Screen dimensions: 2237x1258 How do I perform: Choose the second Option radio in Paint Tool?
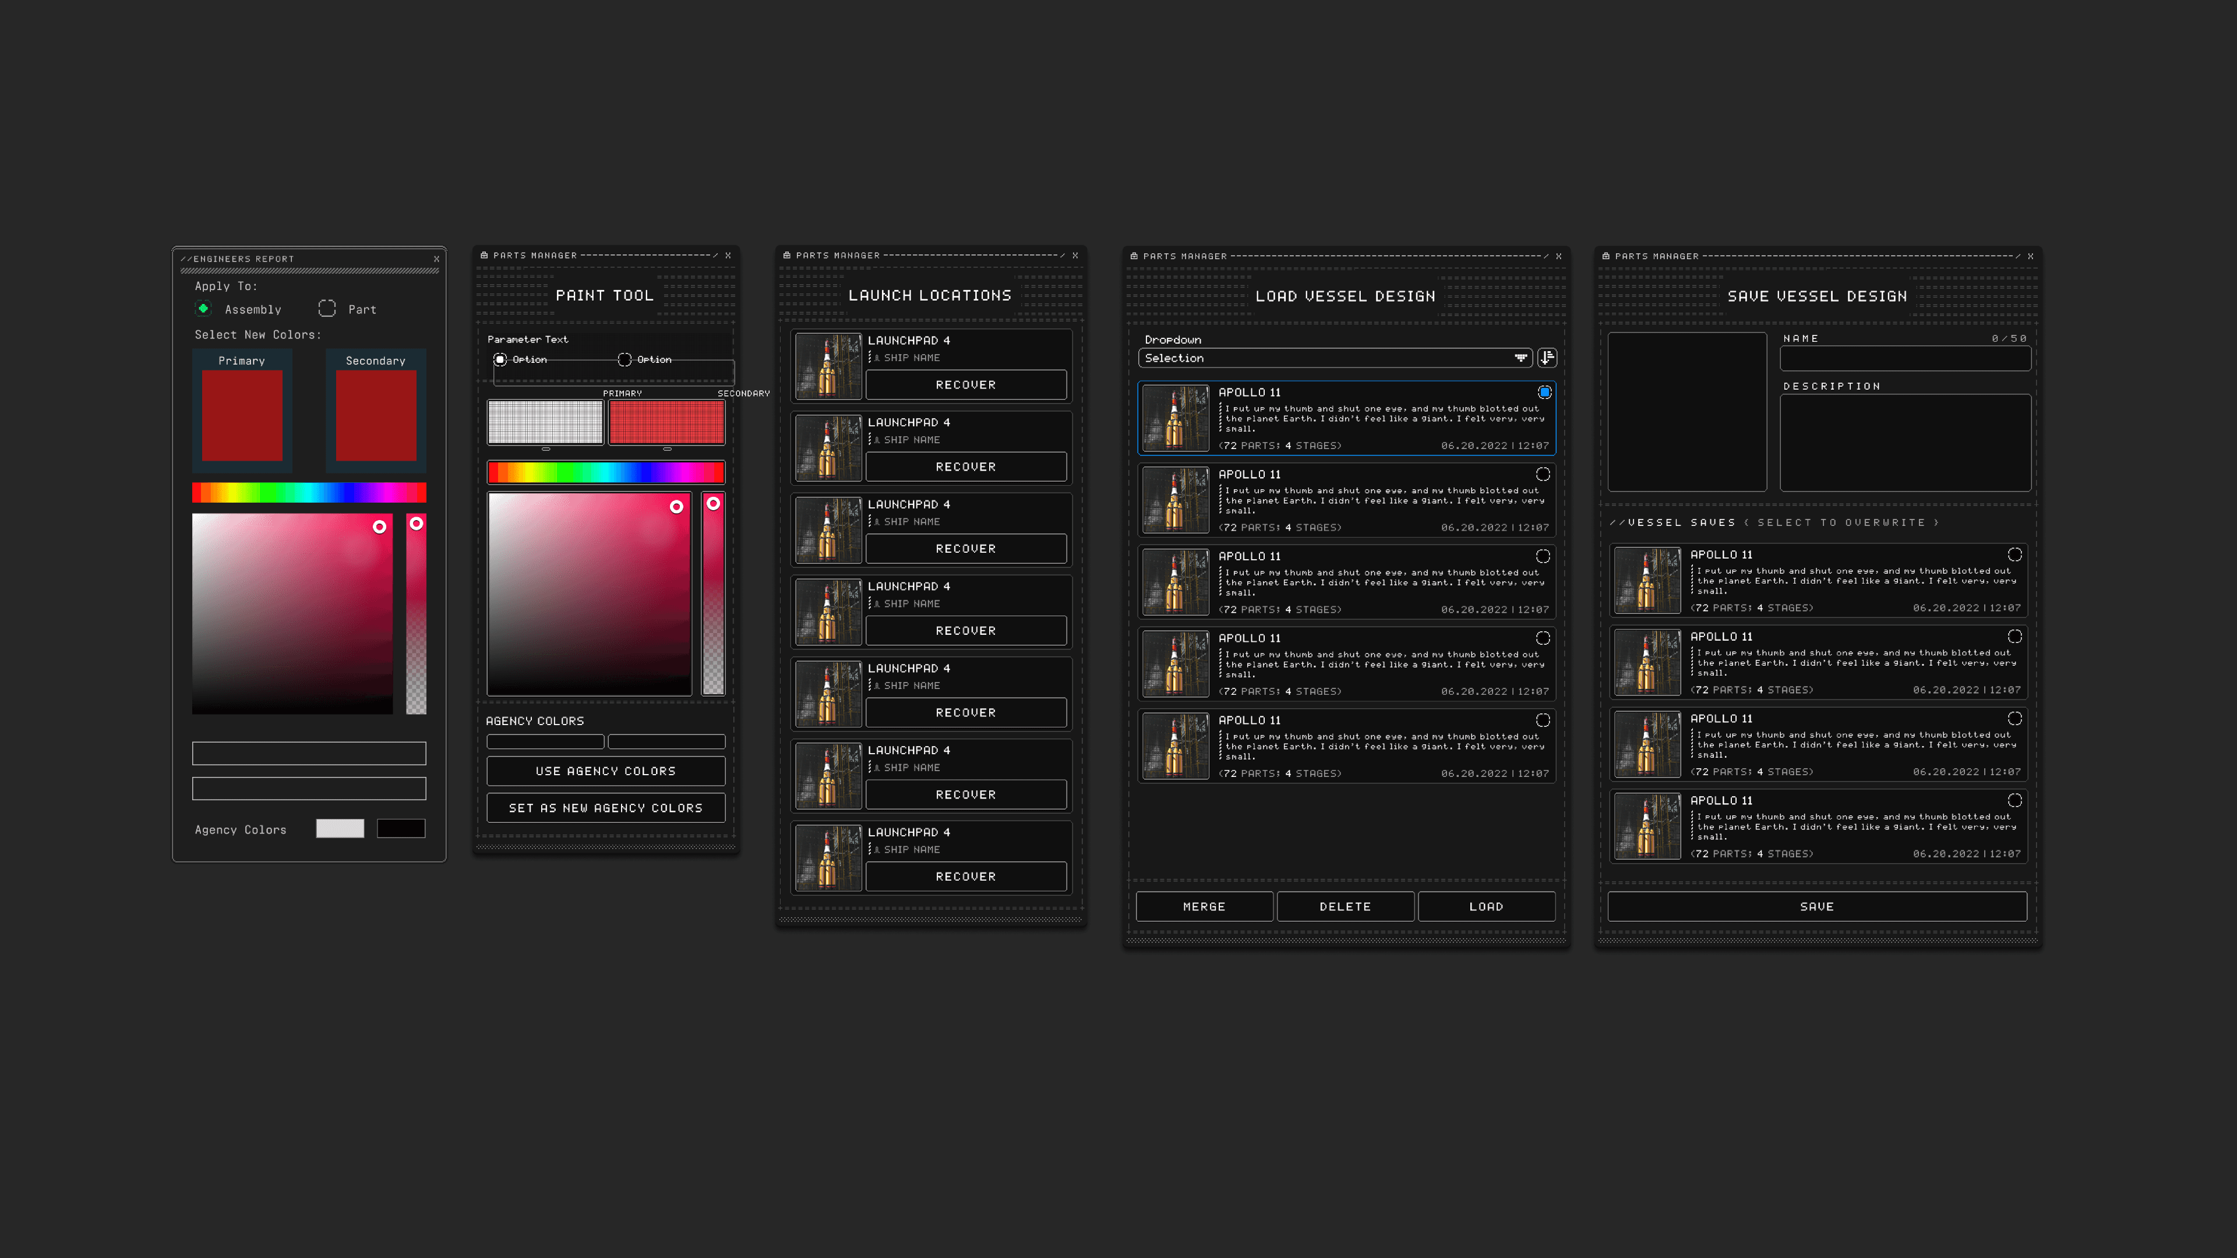tap(624, 359)
